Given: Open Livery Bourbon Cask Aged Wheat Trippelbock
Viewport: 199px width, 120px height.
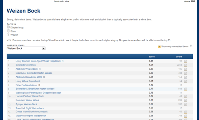Looking at the screenshot, I should [x=38, y=61].
